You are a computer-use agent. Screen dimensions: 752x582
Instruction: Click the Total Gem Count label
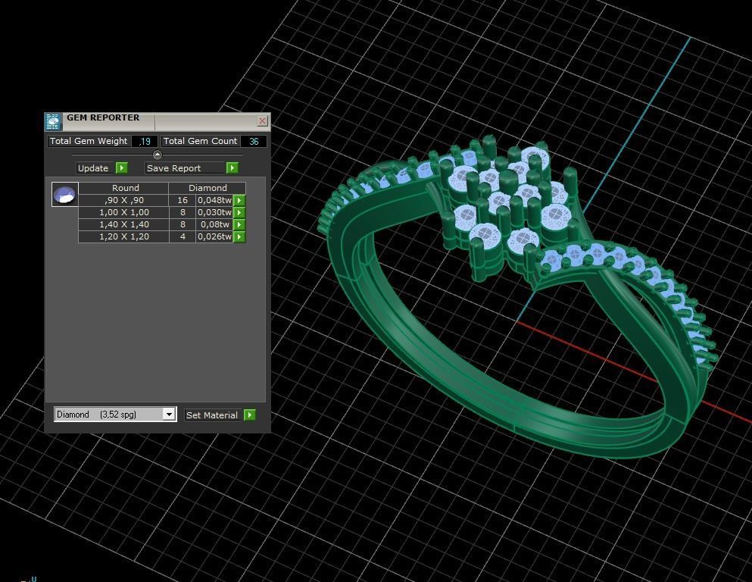pyautogui.click(x=200, y=141)
